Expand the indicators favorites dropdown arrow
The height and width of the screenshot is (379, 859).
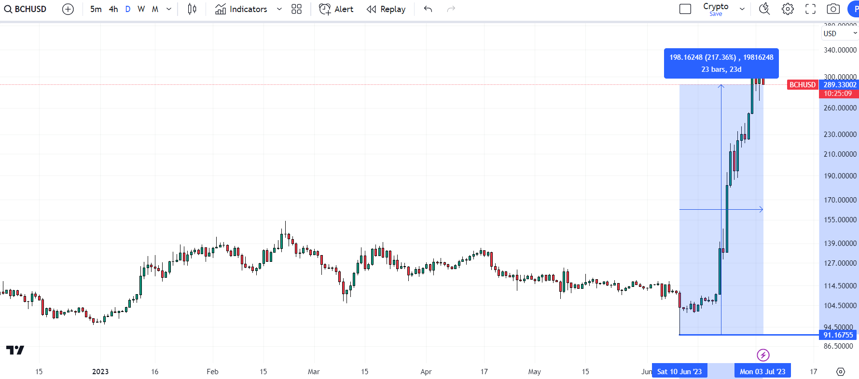(279, 9)
